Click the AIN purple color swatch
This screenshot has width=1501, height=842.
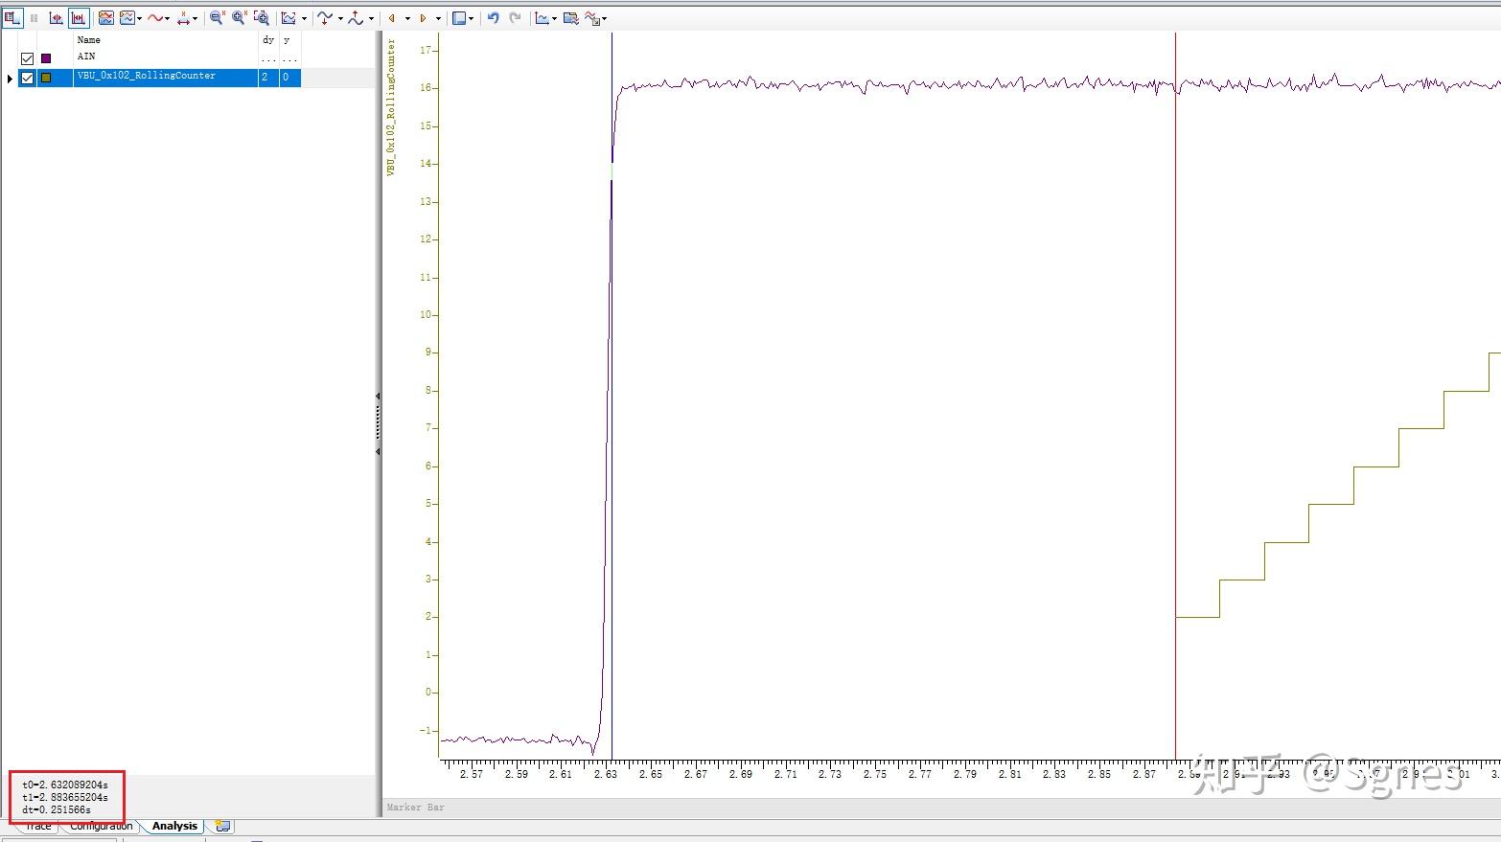[x=45, y=57]
